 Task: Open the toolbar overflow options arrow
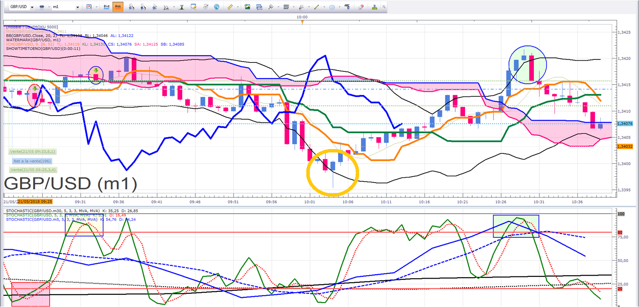[x=384, y=7]
